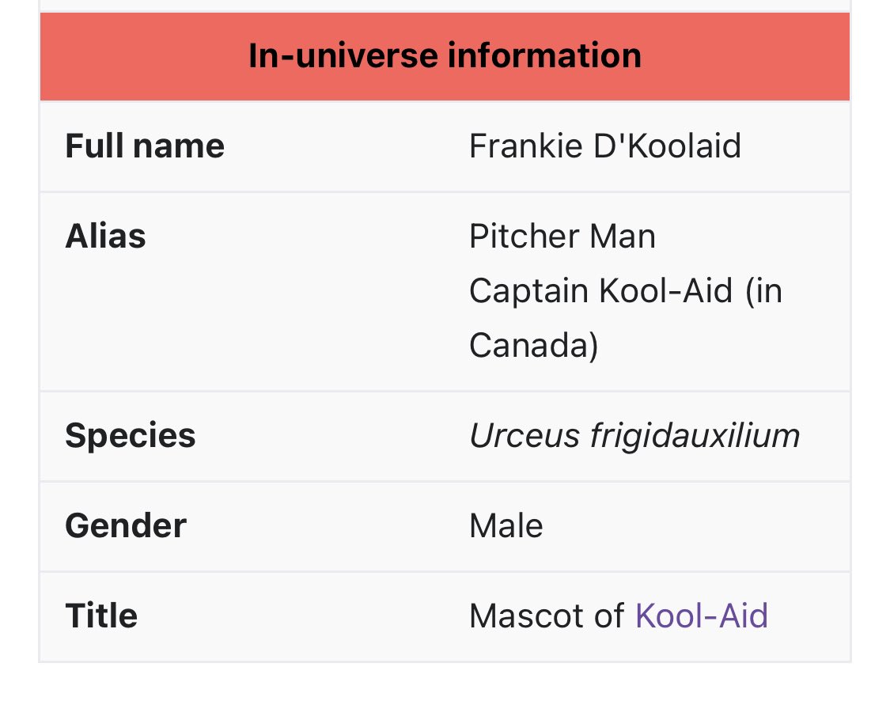The height and width of the screenshot is (701, 890).
Task: Click the red header band beside the heading
Action: [142, 56]
